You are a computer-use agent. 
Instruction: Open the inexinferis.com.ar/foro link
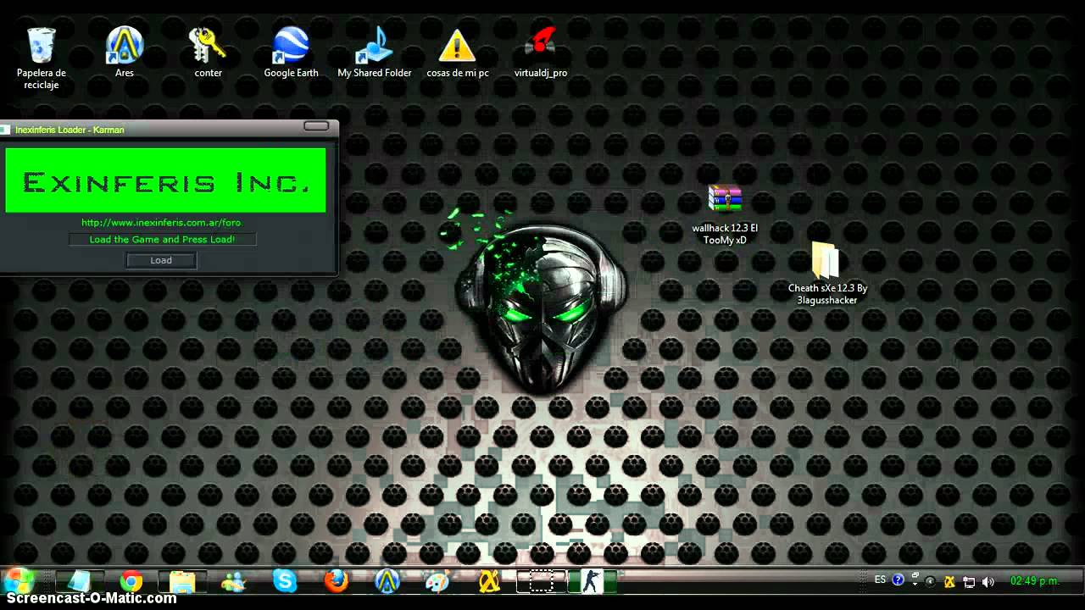pyautogui.click(x=161, y=222)
